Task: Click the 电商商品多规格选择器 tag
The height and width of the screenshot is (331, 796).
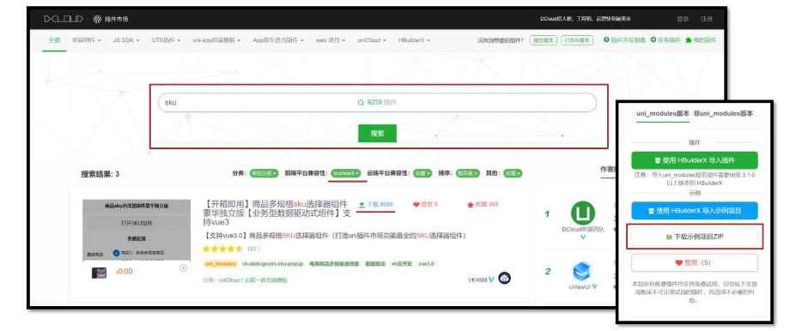Action: coord(334,264)
